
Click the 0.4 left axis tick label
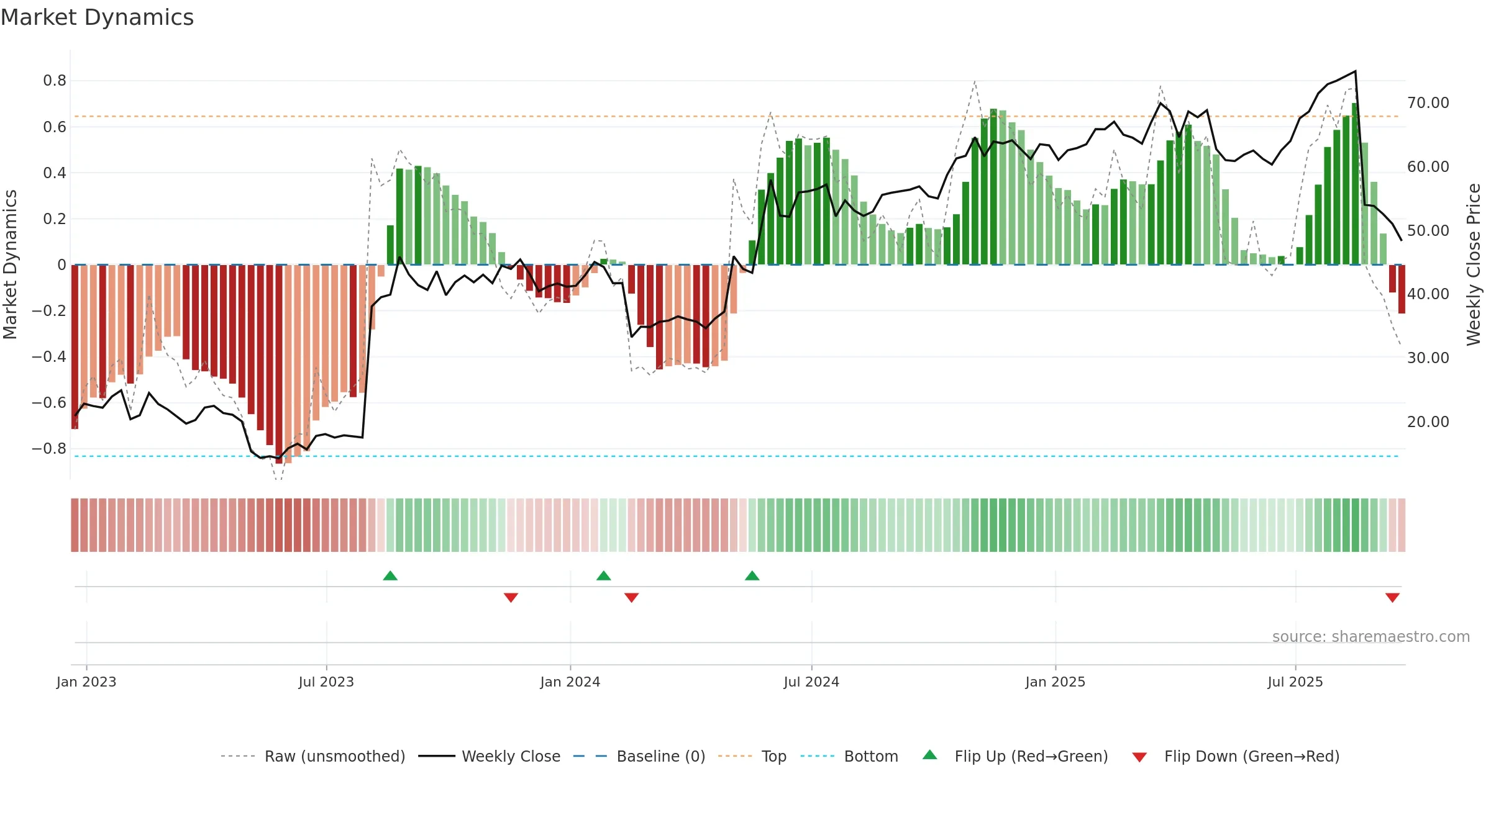55,173
